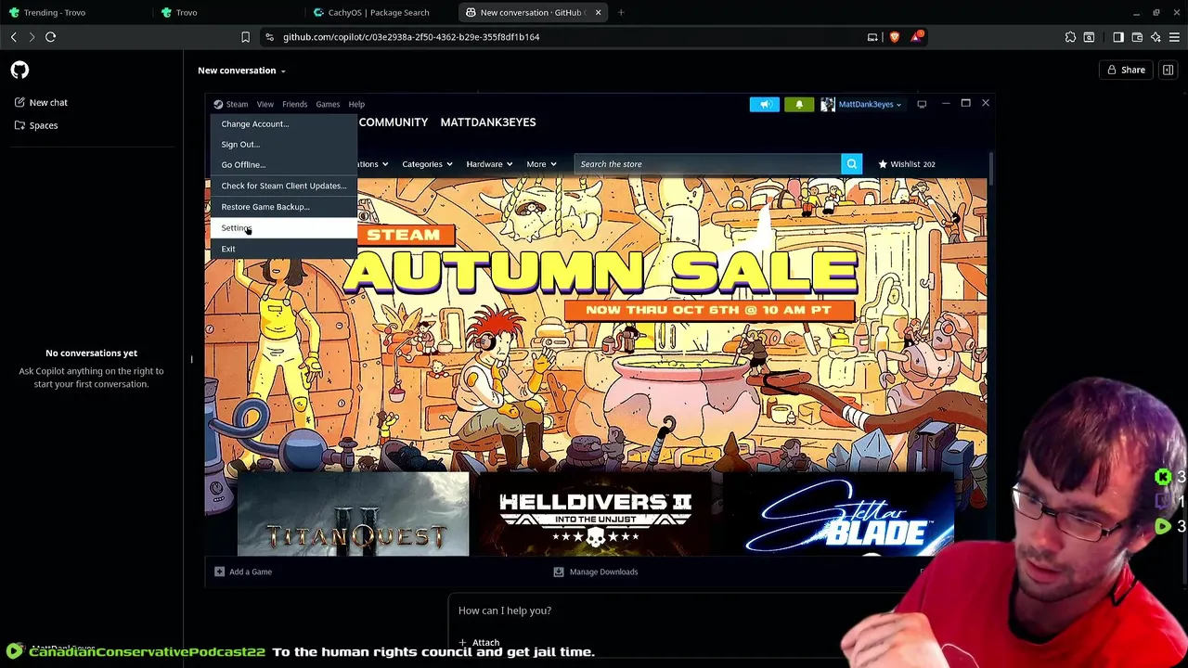Toggle the Copilot side panel icon

tap(1169, 70)
